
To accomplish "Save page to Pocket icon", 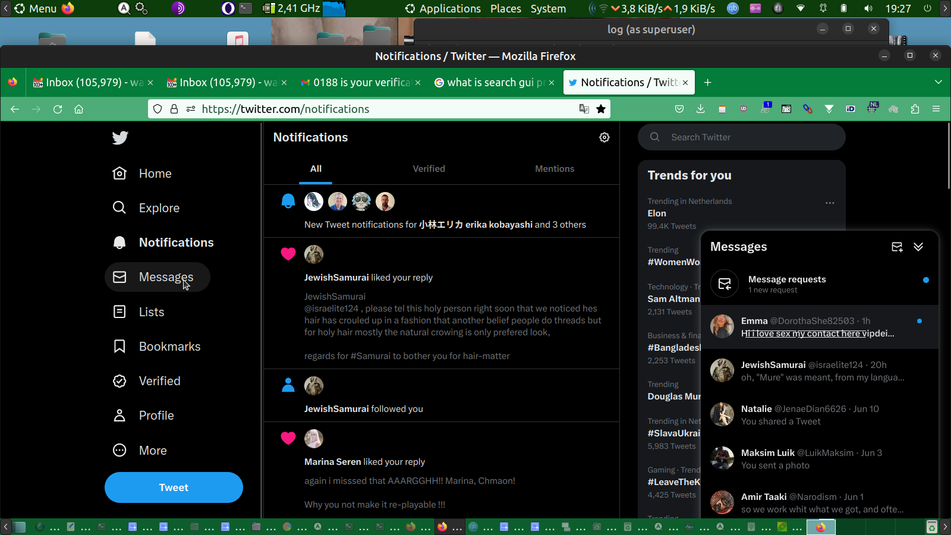I will click(x=679, y=109).
